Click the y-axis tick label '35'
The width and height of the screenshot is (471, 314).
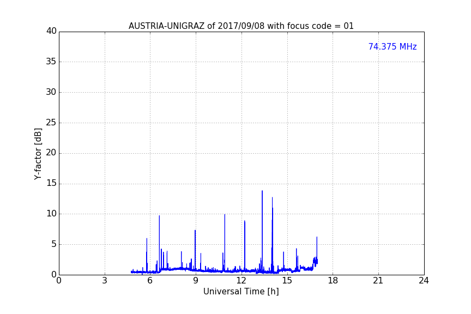click(51, 62)
